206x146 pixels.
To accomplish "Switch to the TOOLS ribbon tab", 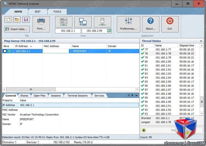I will click(x=57, y=12).
